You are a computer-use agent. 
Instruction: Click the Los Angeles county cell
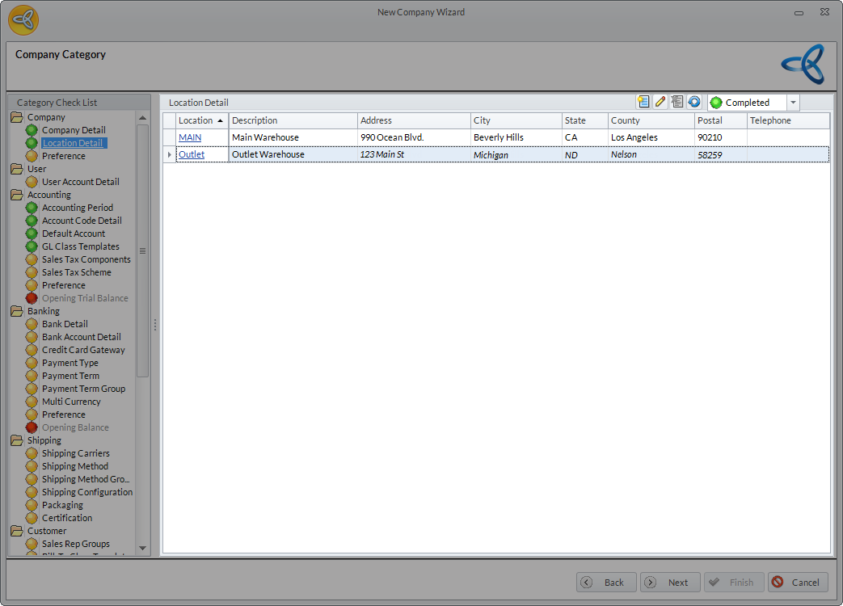(x=651, y=137)
